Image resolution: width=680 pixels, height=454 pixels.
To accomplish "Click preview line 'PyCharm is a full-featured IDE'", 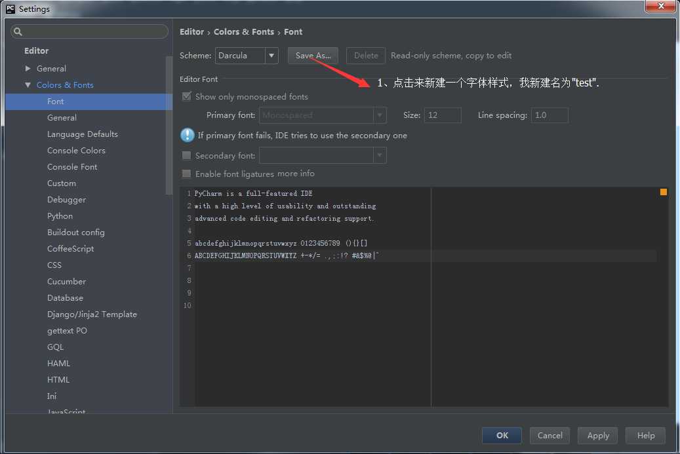I will click(x=253, y=194).
